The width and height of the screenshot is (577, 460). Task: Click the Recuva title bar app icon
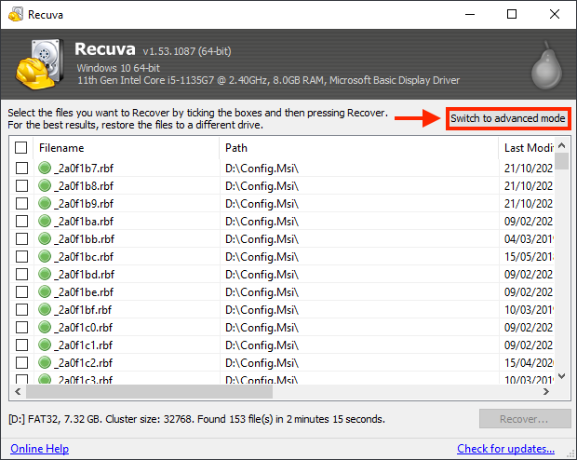point(16,14)
